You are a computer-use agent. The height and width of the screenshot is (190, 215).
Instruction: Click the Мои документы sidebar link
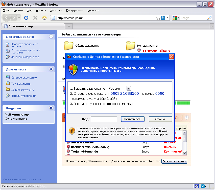point(21,84)
